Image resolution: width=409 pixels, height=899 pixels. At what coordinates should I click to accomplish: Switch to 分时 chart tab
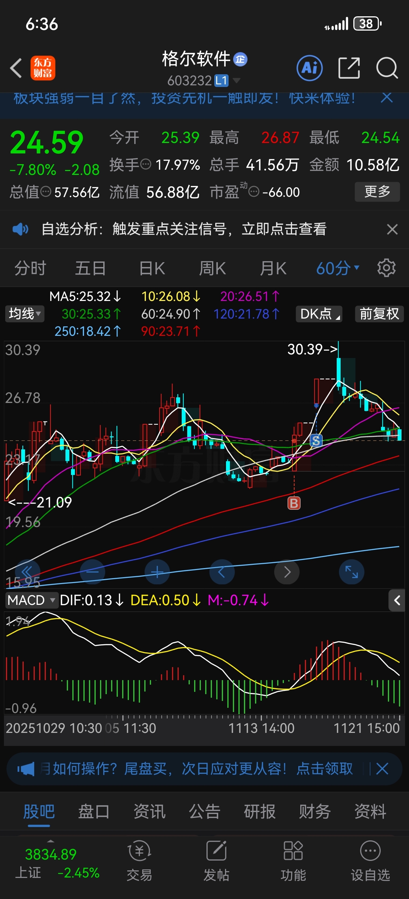(30, 268)
